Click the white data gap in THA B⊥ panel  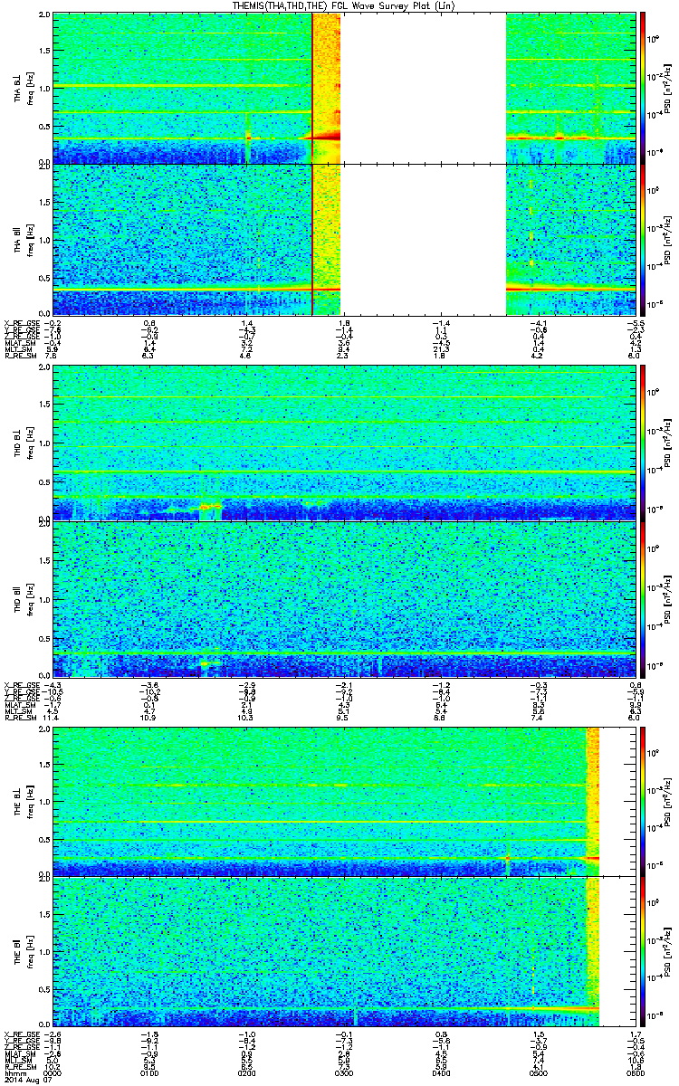click(x=423, y=88)
